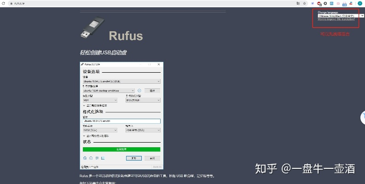Screen dimensions: 365x184
Task: Click the Rufus window title bar X
Action: click(159, 64)
